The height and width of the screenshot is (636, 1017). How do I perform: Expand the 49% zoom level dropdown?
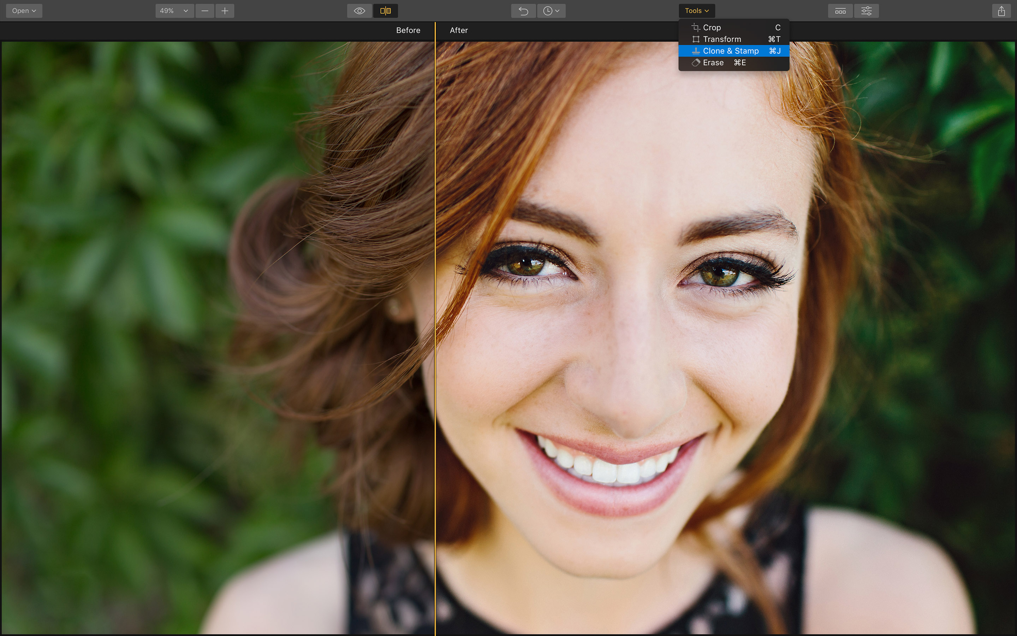(x=174, y=11)
